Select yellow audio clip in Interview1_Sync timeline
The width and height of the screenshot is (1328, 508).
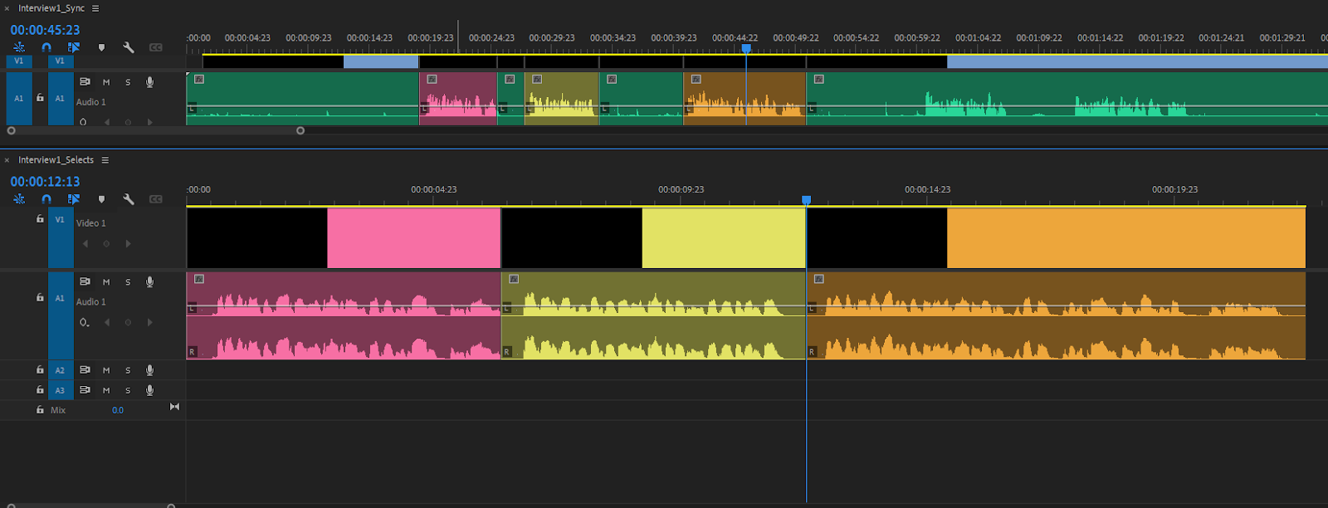562,99
